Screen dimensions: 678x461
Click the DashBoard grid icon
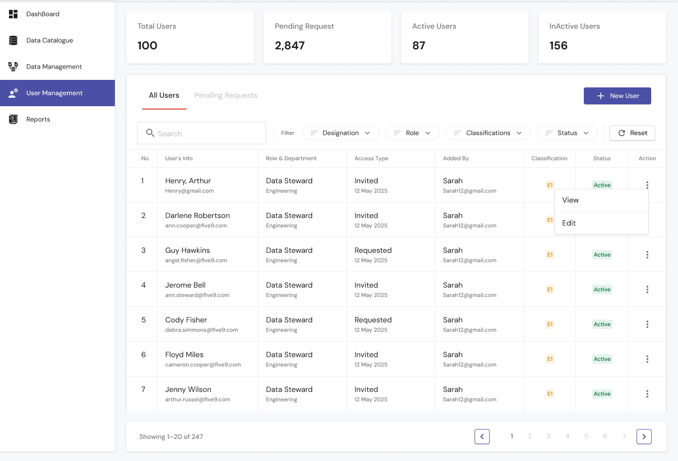point(13,14)
